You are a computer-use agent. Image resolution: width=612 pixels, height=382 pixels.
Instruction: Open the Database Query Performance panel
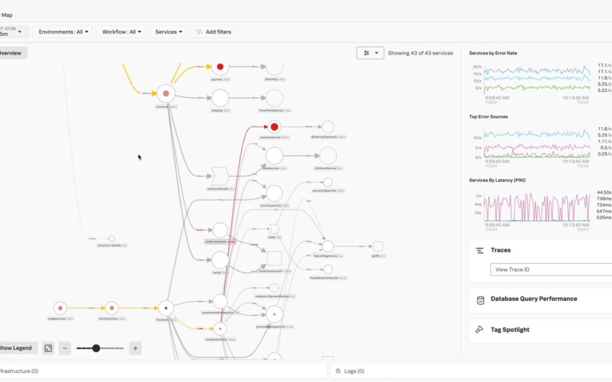533,299
